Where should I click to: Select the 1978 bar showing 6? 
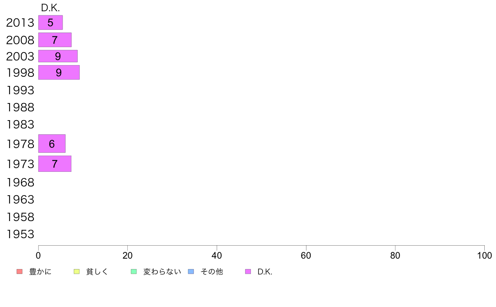[x=52, y=143]
